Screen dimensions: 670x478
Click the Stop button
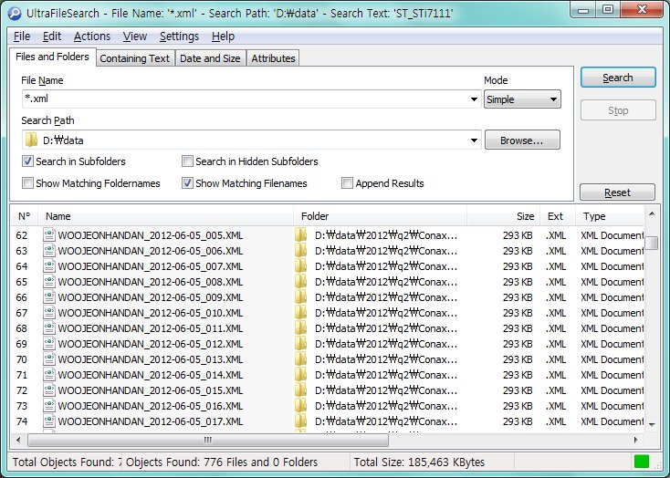click(618, 110)
